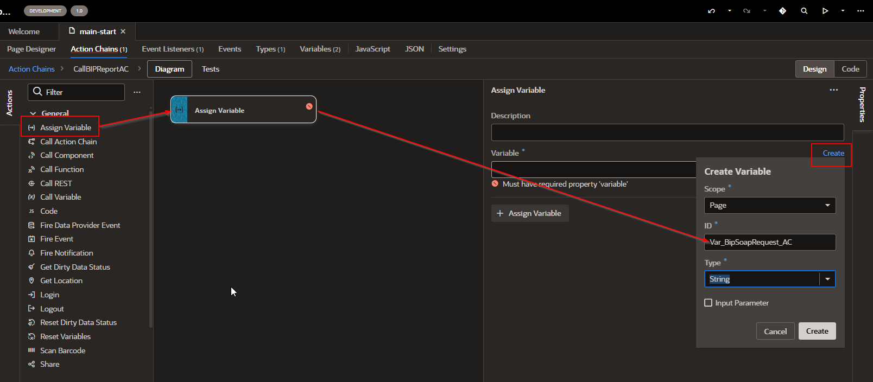Open the dropdown next to Preview play

pos(843,11)
